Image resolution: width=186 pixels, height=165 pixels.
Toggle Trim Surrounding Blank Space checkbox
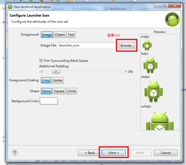(41, 61)
